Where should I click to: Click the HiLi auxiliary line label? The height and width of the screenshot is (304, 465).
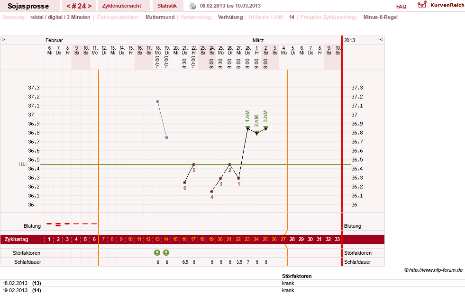(x=23, y=164)
